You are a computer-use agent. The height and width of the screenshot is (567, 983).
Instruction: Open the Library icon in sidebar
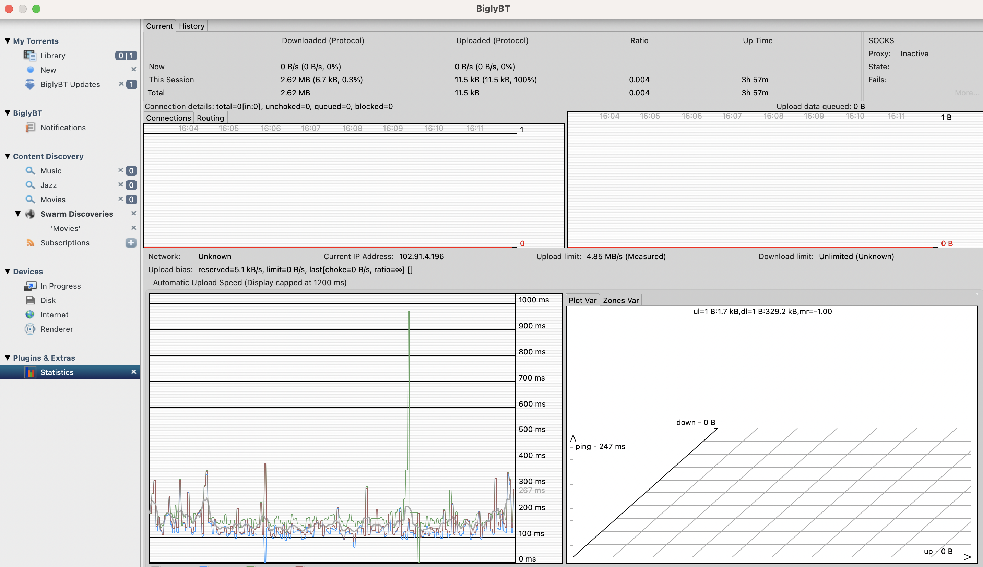coord(30,55)
